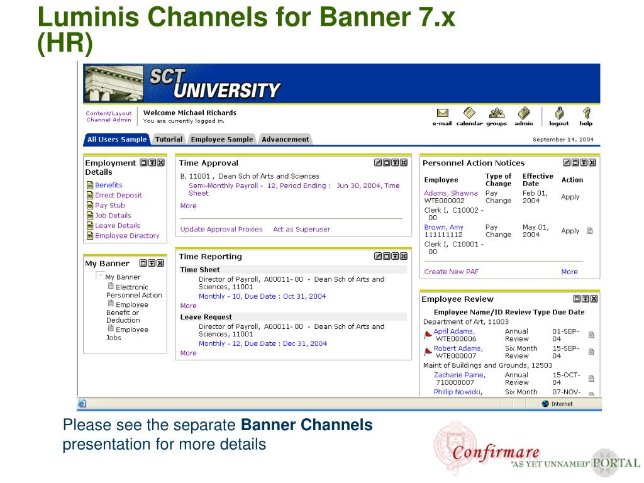Collapse the Time Reporting channel with arrow icon

395,257
